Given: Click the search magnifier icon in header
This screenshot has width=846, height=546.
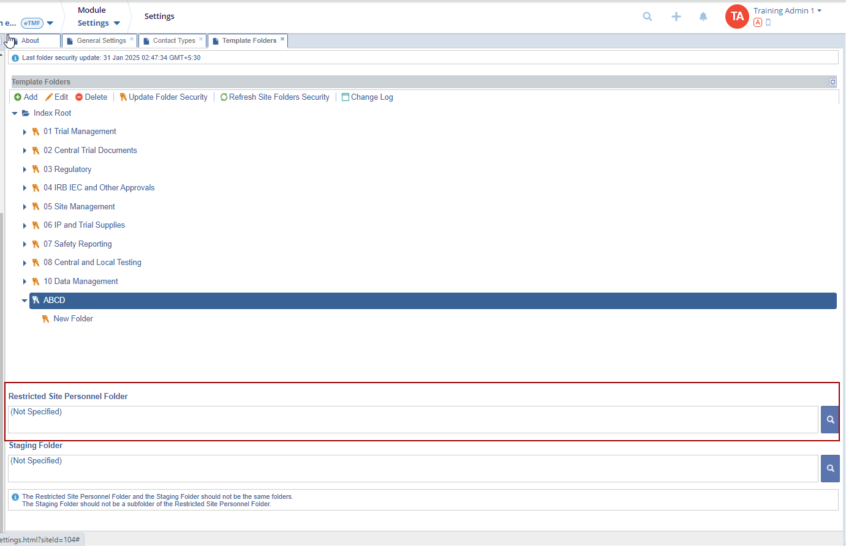Looking at the screenshot, I should pyautogui.click(x=647, y=17).
